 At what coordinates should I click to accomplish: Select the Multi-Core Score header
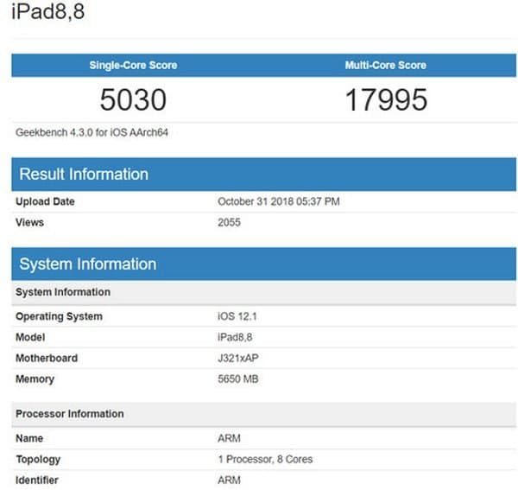(386, 65)
